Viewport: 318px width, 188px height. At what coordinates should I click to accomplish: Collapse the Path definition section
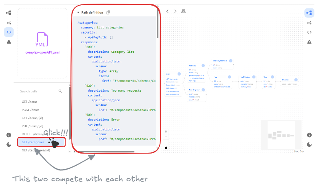[78, 13]
